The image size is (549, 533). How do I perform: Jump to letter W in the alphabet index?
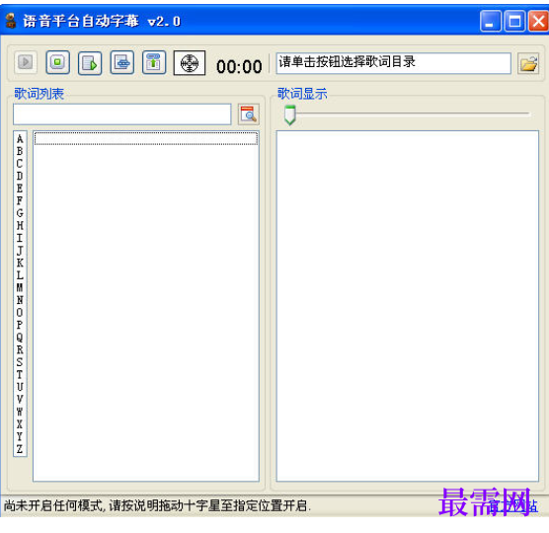coord(20,412)
